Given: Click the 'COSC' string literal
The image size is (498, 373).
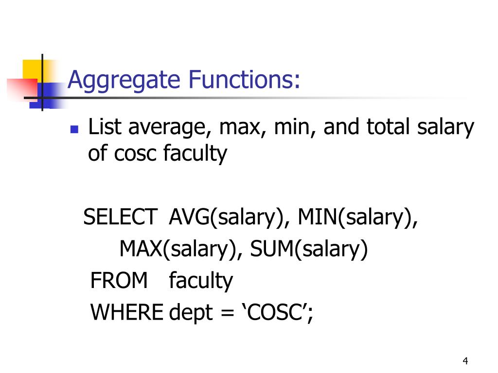Looking at the screenshot, I should point(275,312).
